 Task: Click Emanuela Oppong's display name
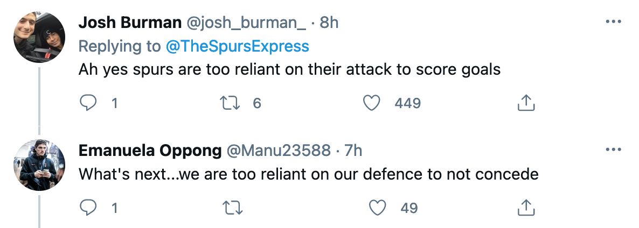coord(150,151)
